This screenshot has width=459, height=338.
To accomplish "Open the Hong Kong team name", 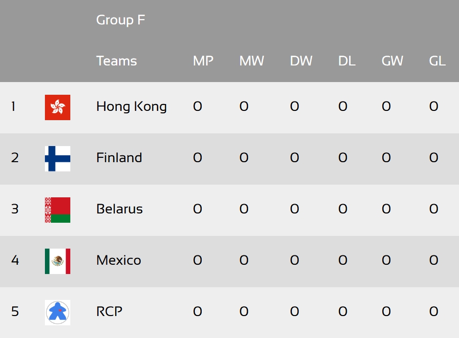I will click(x=131, y=106).
